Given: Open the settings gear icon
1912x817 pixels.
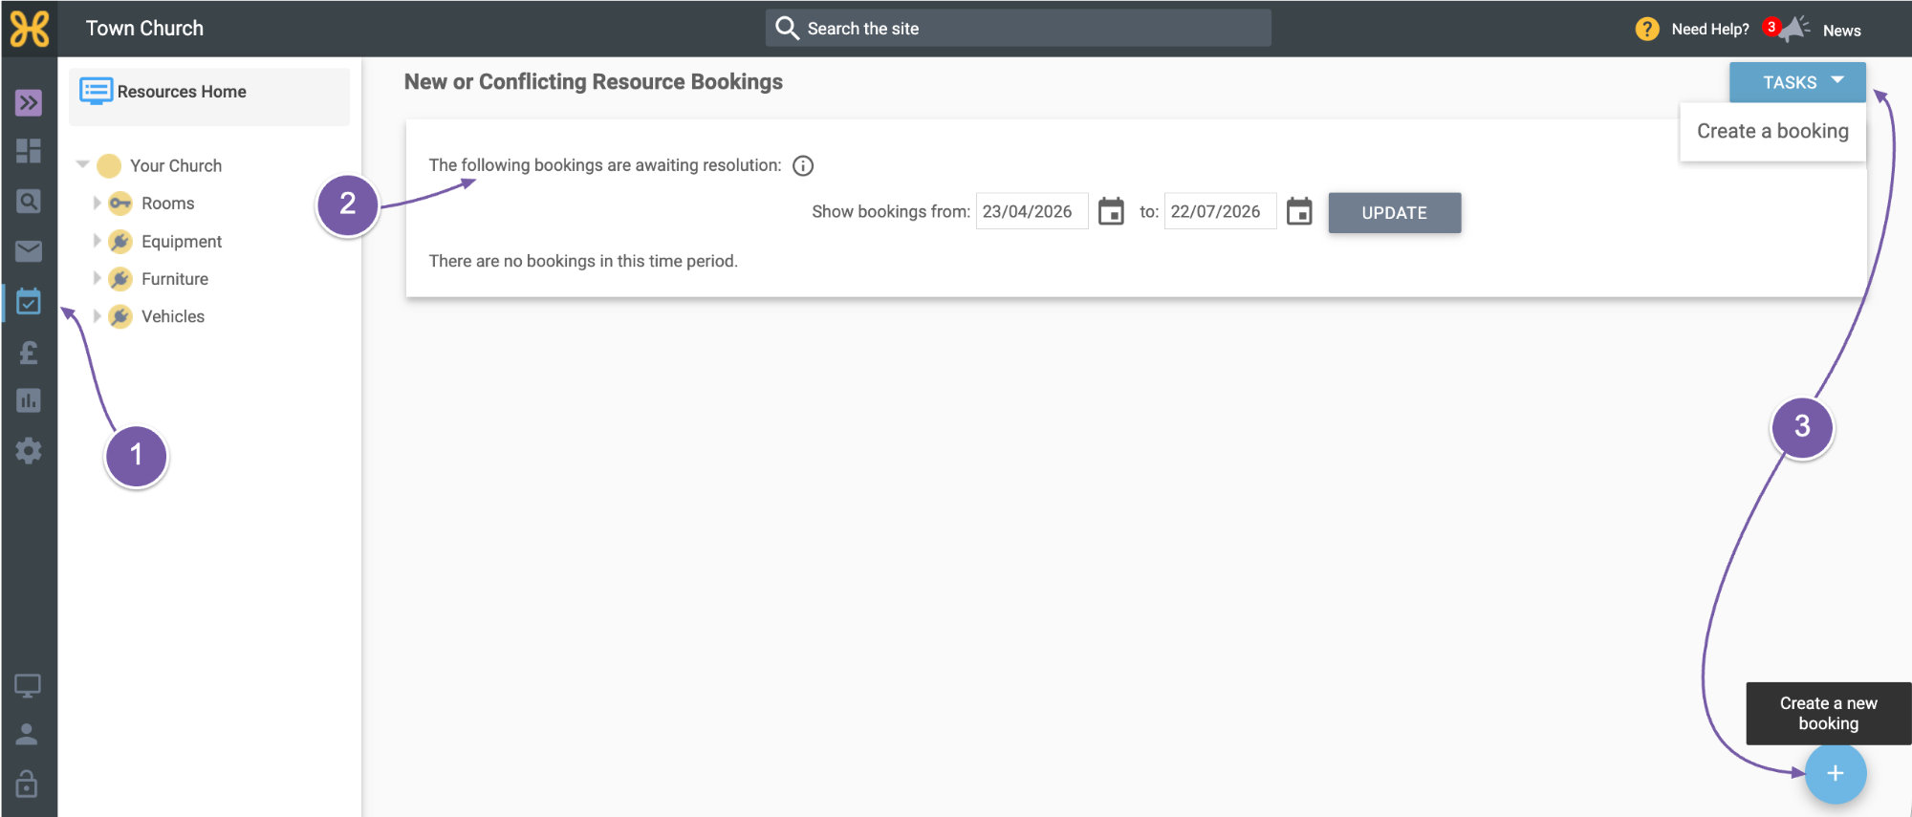Looking at the screenshot, I should 29,451.
